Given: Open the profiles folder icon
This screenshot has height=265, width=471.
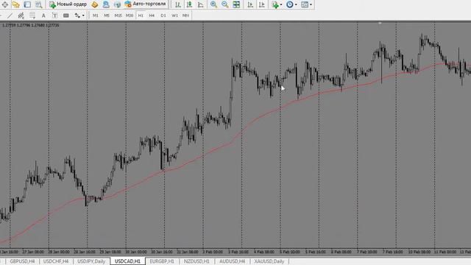Looking at the screenshot, I should click(16, 4).
